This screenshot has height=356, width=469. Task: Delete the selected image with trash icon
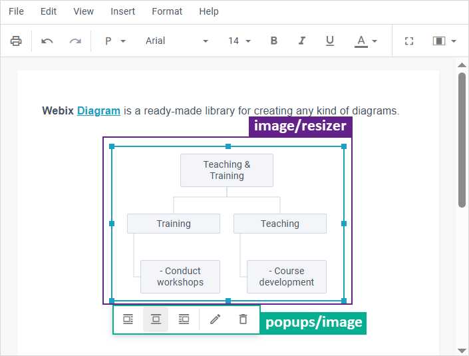243,319
